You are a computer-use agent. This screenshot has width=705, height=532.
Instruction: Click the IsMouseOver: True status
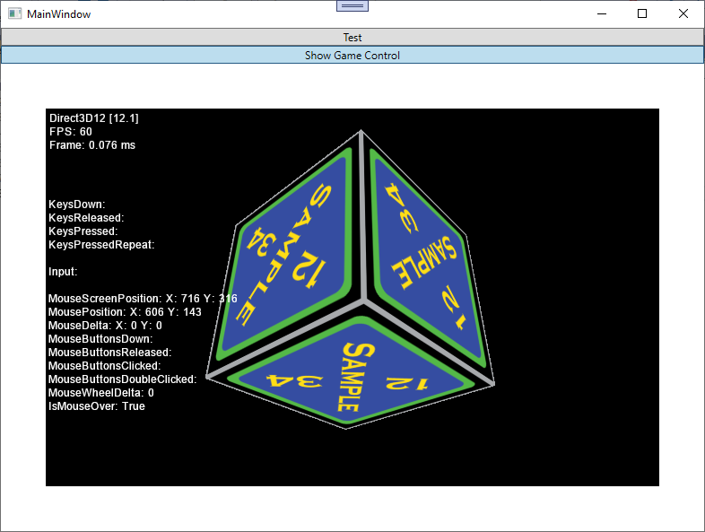click(x=96, y=406)
